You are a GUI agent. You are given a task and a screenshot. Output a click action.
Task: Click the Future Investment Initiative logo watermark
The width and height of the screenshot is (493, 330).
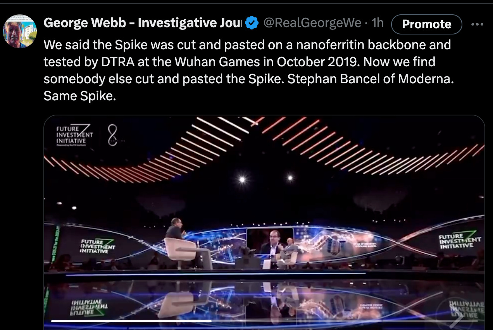[74, 134]
